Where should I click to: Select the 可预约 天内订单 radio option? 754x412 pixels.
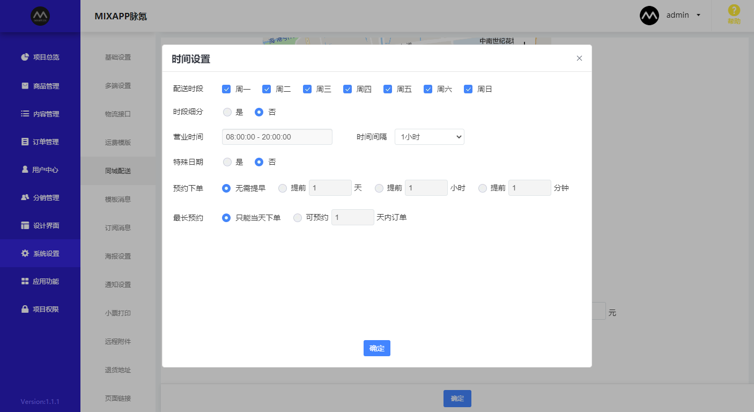tap(298, 218)
